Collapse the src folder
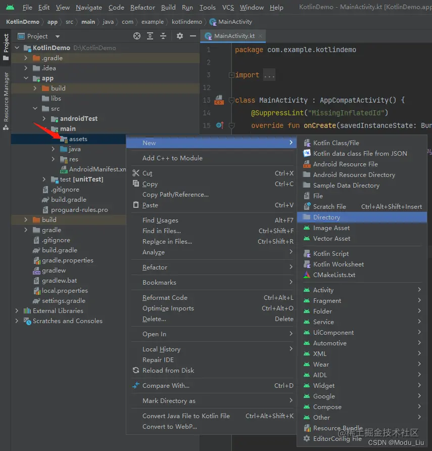The height and width of the screenshot is (451, 432). click(x=35, y=108)
